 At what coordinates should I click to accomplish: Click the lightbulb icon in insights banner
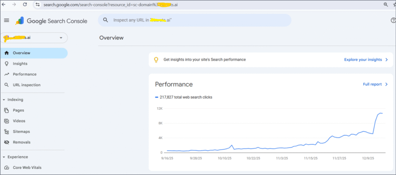tap(156, 60)
